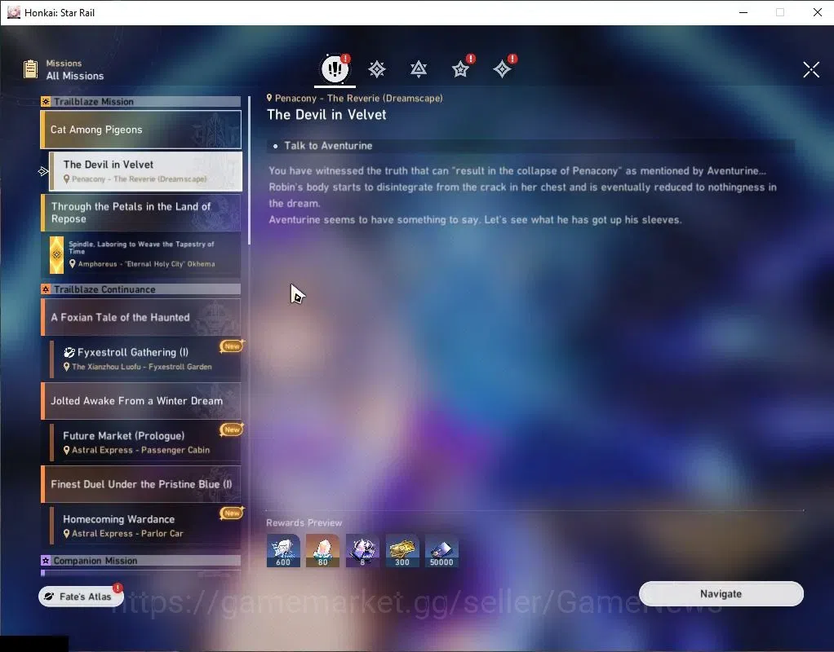Close the Missions panel with X icon
Image resolution: width=834 pixels, height=652 pixels.
(x=811, y=69)
